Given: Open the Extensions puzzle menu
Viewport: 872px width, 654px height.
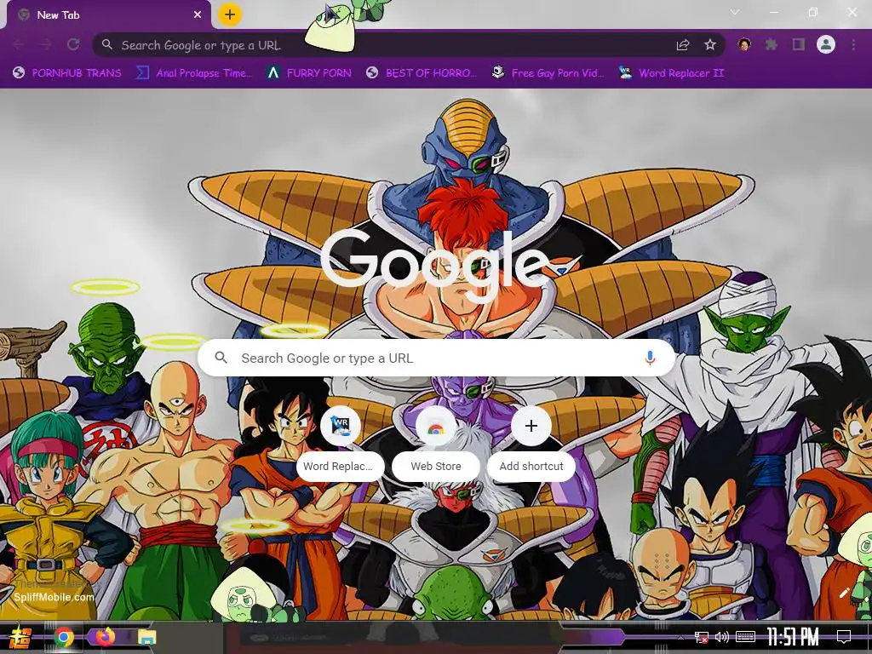Looking at the screenshot, I should [x=772, y=44].
